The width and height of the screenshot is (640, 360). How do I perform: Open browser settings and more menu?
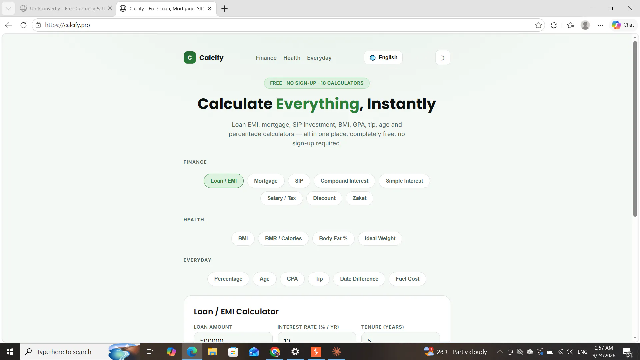click(x=600, y=25)
